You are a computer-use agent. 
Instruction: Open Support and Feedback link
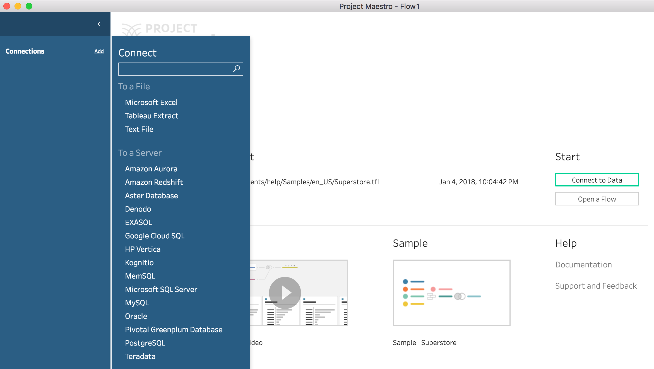tap(596, 286)
